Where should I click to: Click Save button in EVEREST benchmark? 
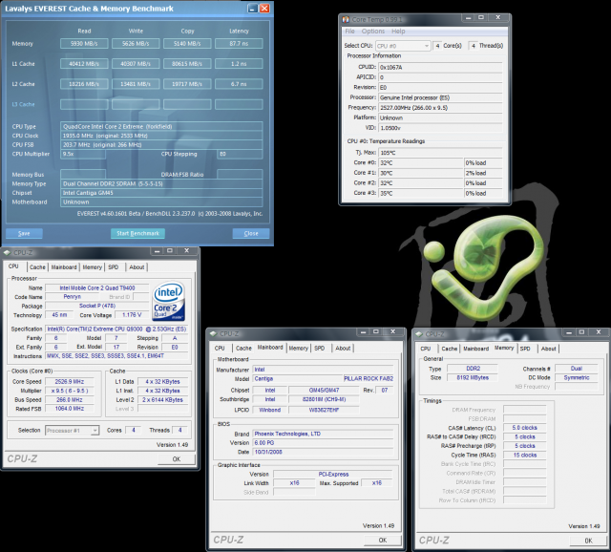pyautogui.click(x=24, y=233)
